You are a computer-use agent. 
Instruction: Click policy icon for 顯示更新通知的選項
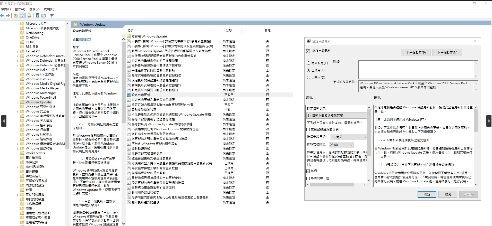[x=129, y=202]
